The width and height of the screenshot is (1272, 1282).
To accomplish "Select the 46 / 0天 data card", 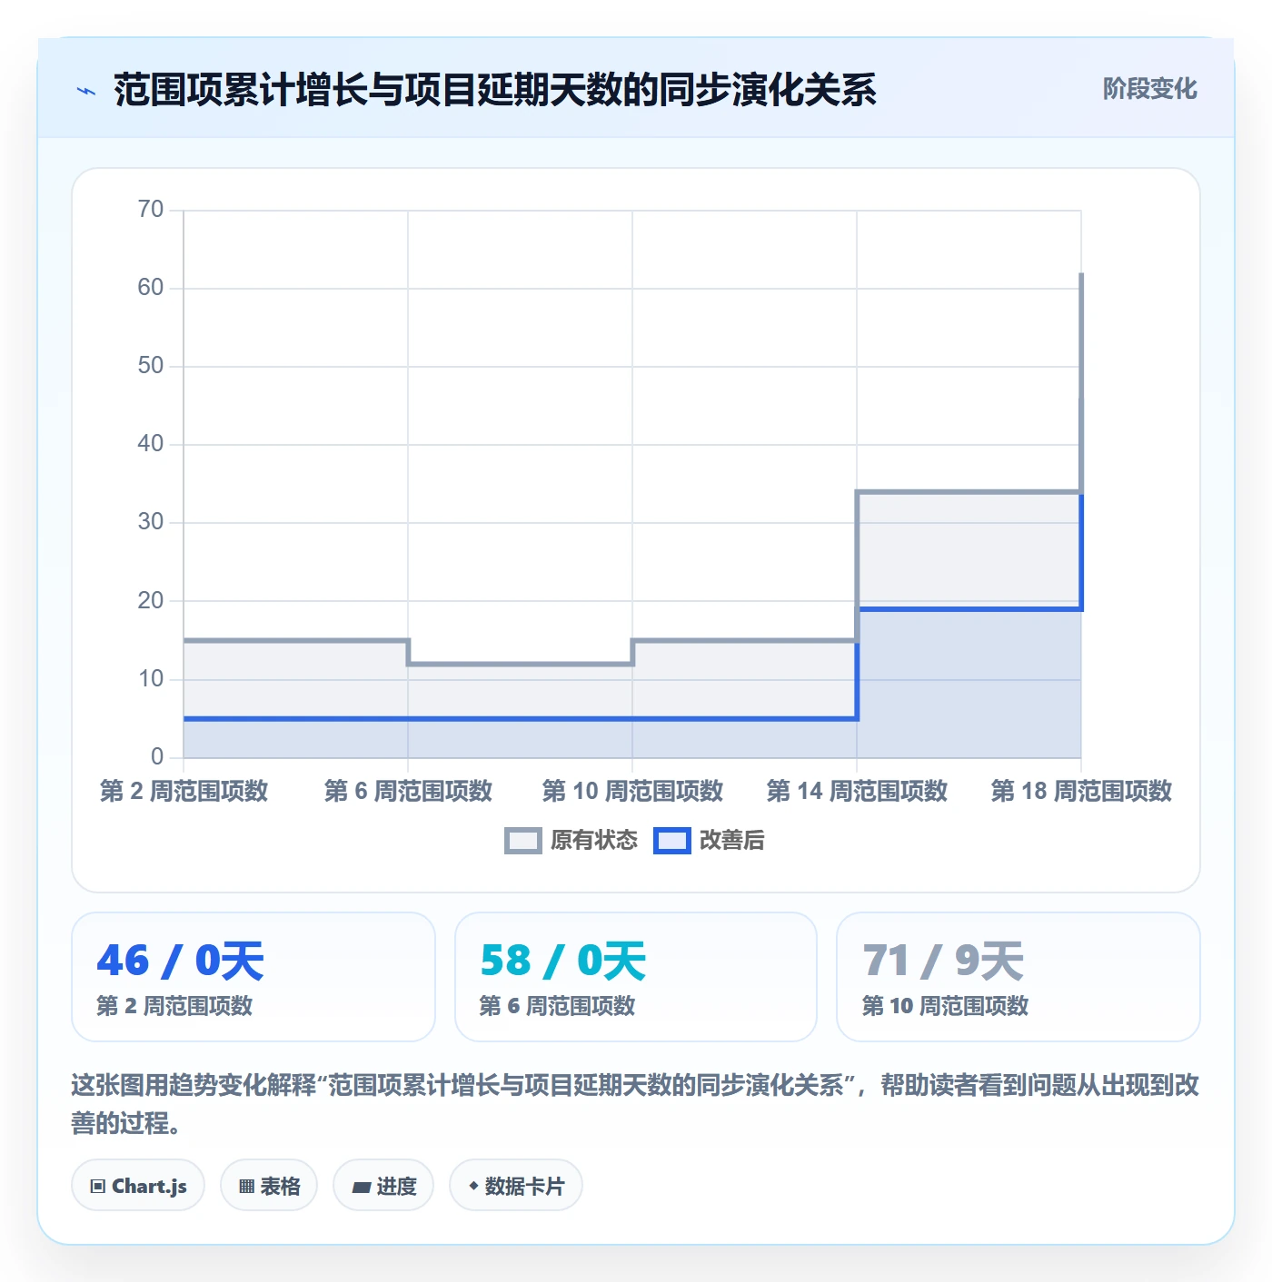I will [x=253, y=977].
